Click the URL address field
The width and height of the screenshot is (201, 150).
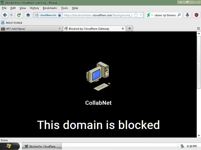(x=98, y=15)
